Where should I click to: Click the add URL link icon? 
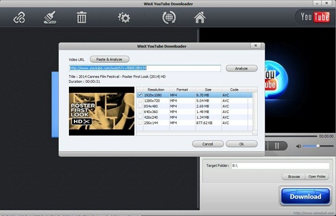(x=19, y=17)
